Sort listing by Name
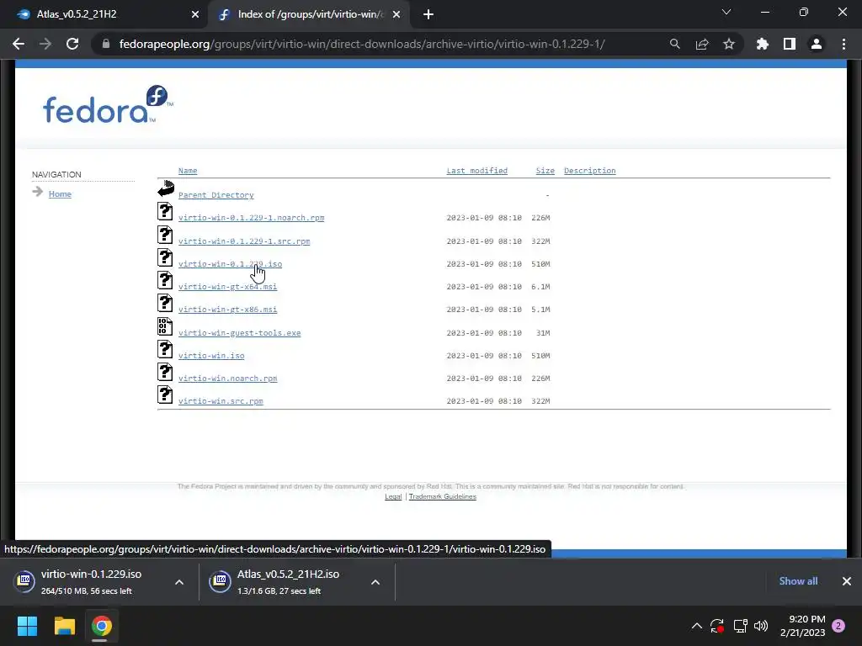The image size is (862, 646). coord(188,171)
